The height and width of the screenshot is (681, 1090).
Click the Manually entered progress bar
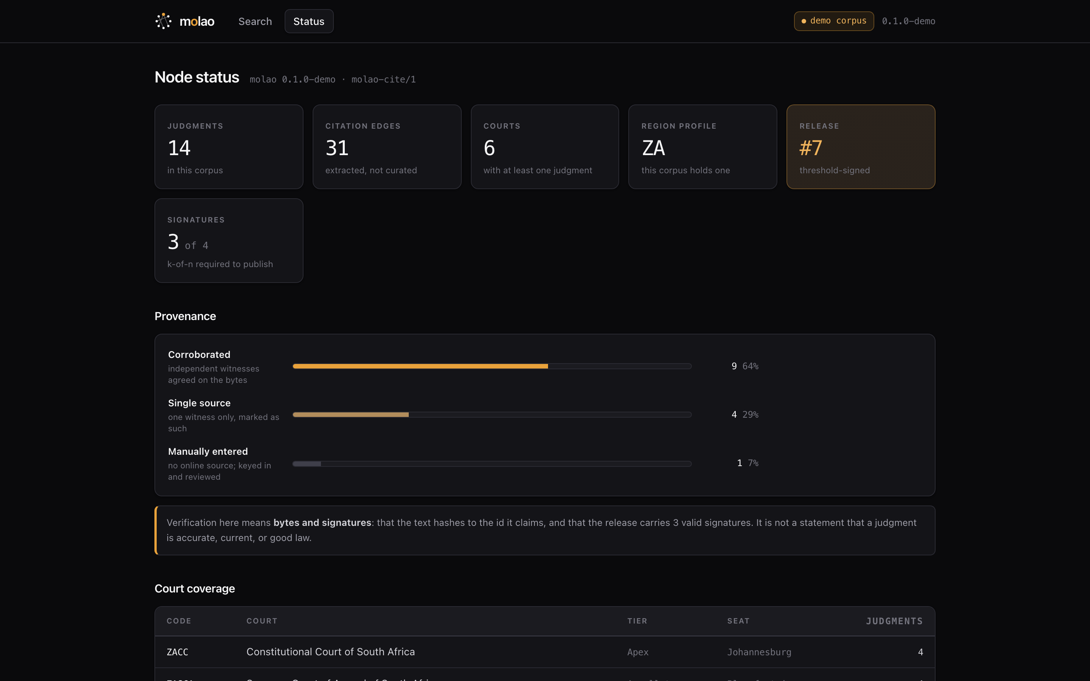click(x=492, y=463)
